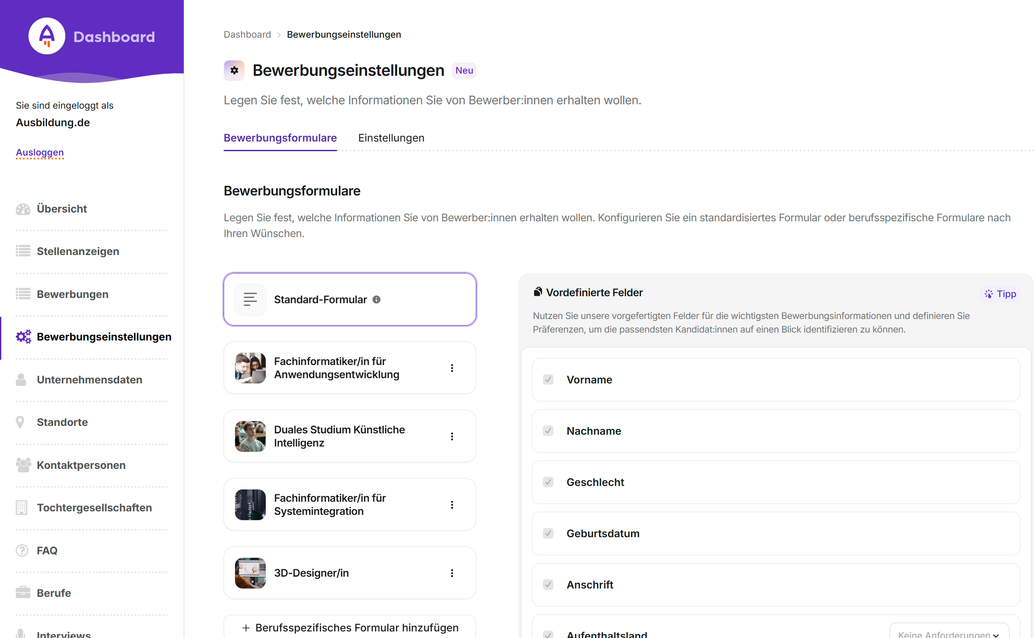Open the three-dot menu for Fachinformatiker Anwendungsentwicklung
Viewport: 1034px width, 638px height.
click(452, 368)
